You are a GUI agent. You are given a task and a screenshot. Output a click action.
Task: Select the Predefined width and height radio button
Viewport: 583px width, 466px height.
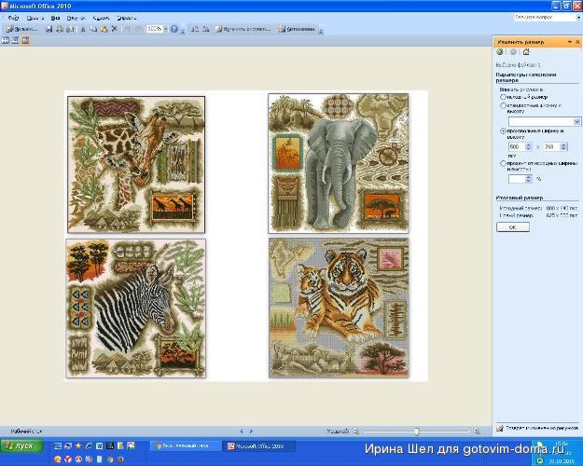tap(503, 105)
